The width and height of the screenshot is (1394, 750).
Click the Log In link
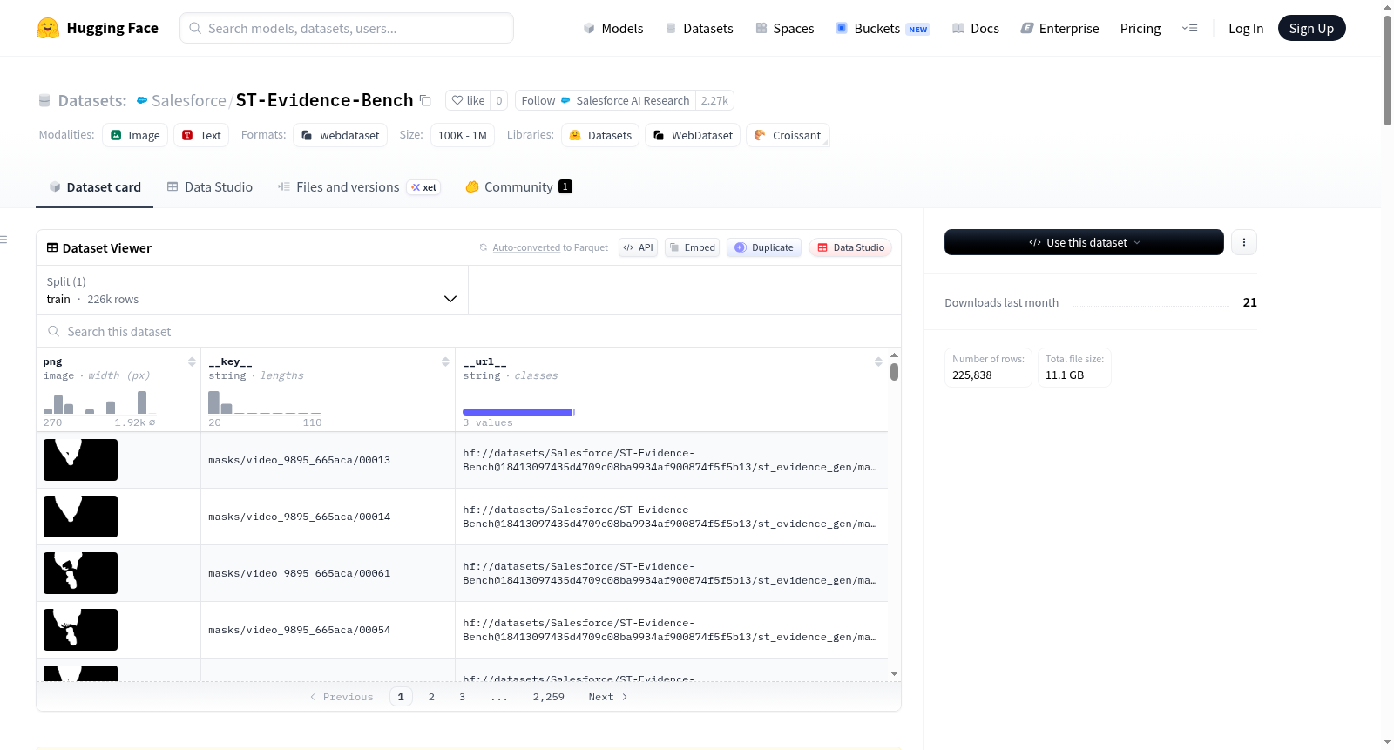tap(1246, 28)
